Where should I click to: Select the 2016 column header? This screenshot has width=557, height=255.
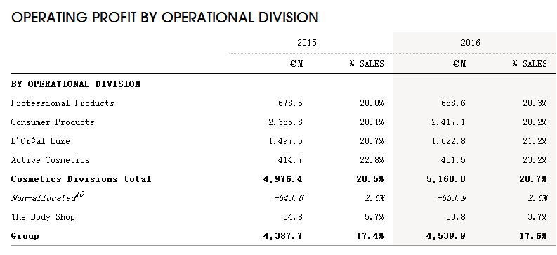click(x=471, y=43)
